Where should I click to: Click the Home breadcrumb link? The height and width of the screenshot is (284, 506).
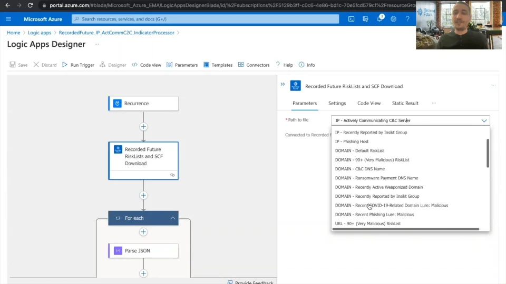tap(14, 33)
